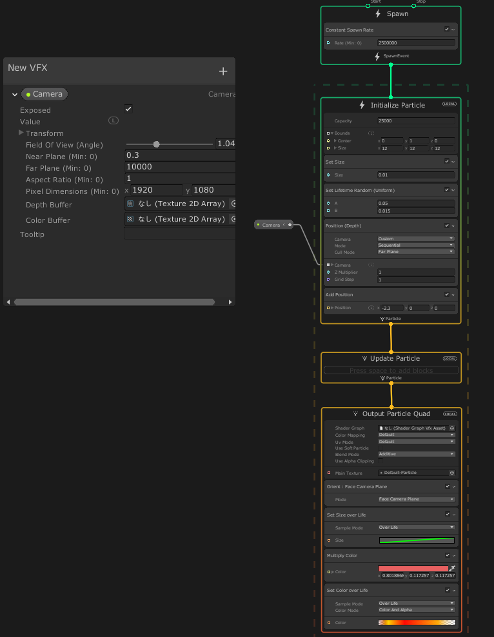This screenshot has width=494, height=637.
Task: Open the Multiply Color red swatch
Action: coord(413,569)
